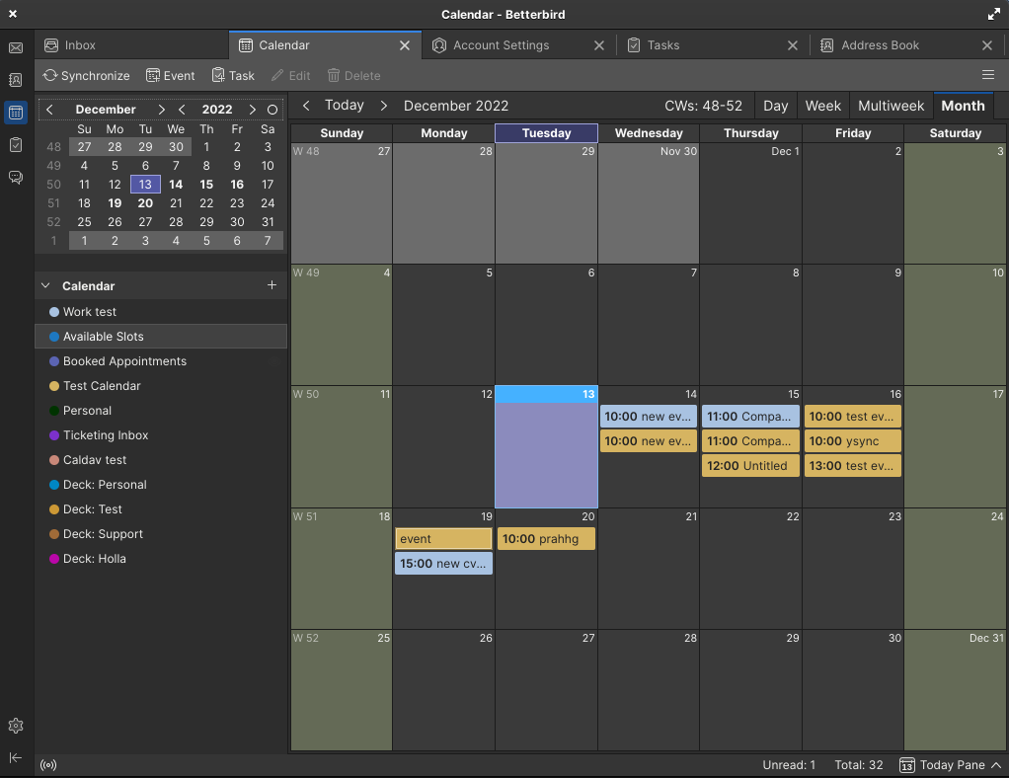The image size is (1009, 778).
Task: Switch to Day view
Action: tap(775, 106)
